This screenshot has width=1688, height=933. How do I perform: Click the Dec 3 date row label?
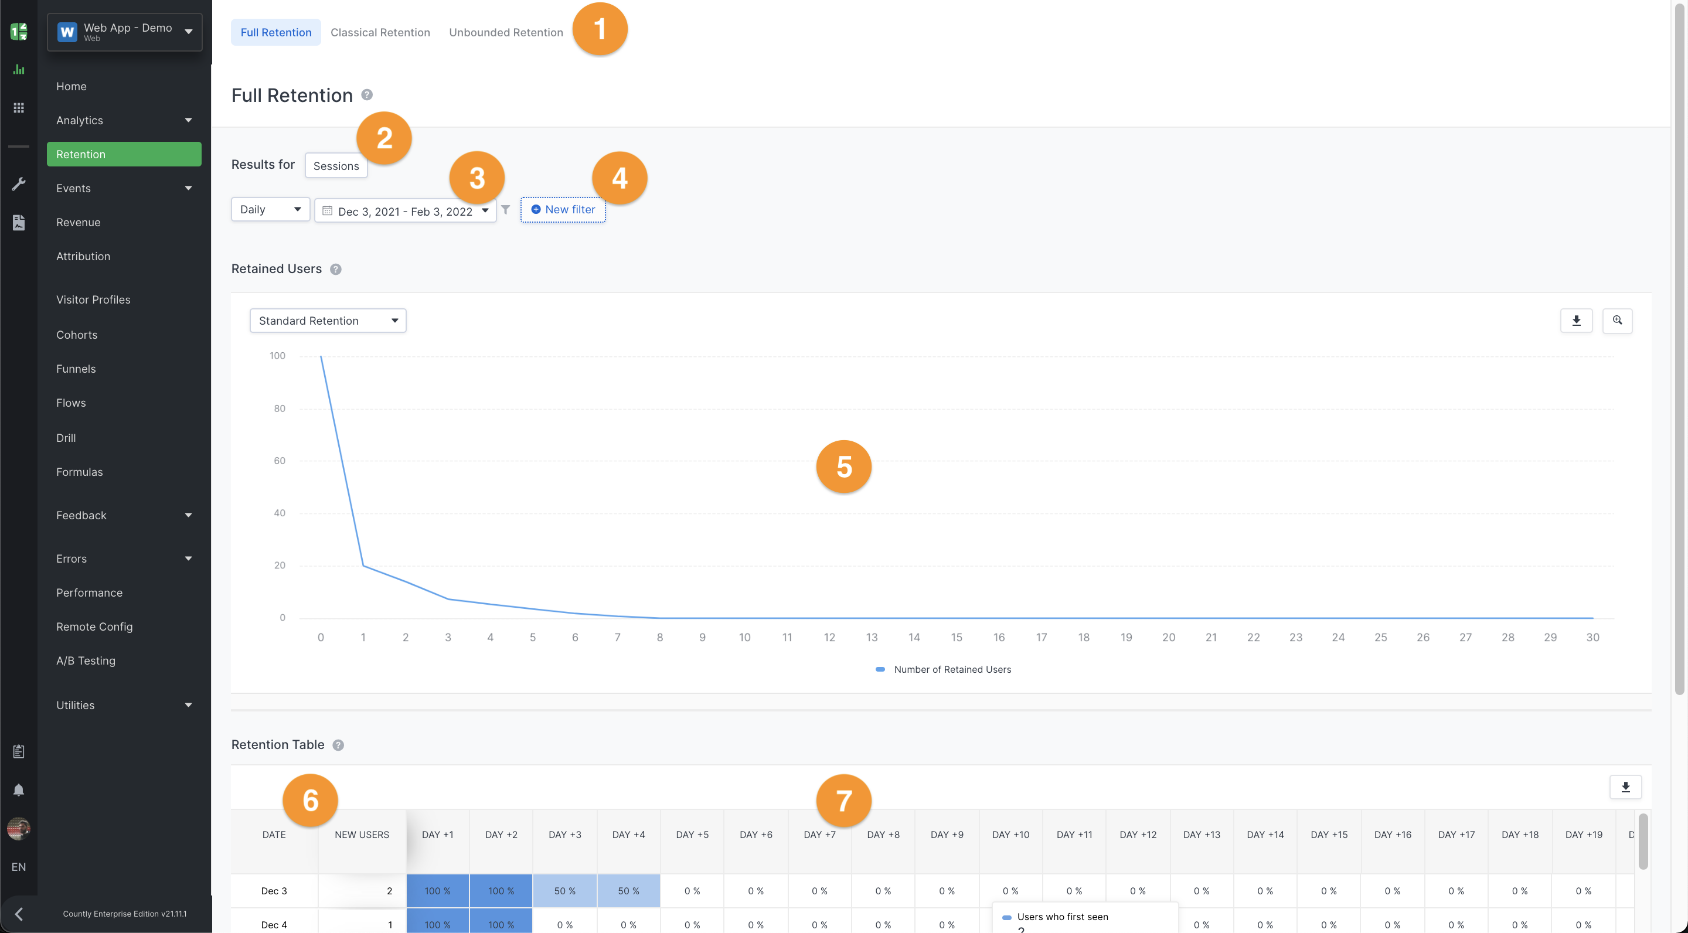[x=274, y=891]
